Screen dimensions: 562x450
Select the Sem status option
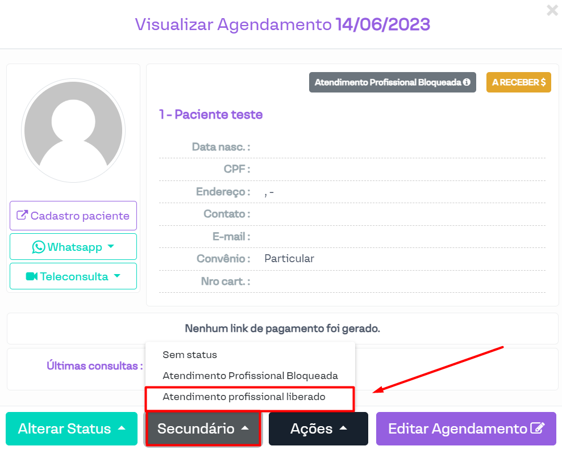[190, 355]
